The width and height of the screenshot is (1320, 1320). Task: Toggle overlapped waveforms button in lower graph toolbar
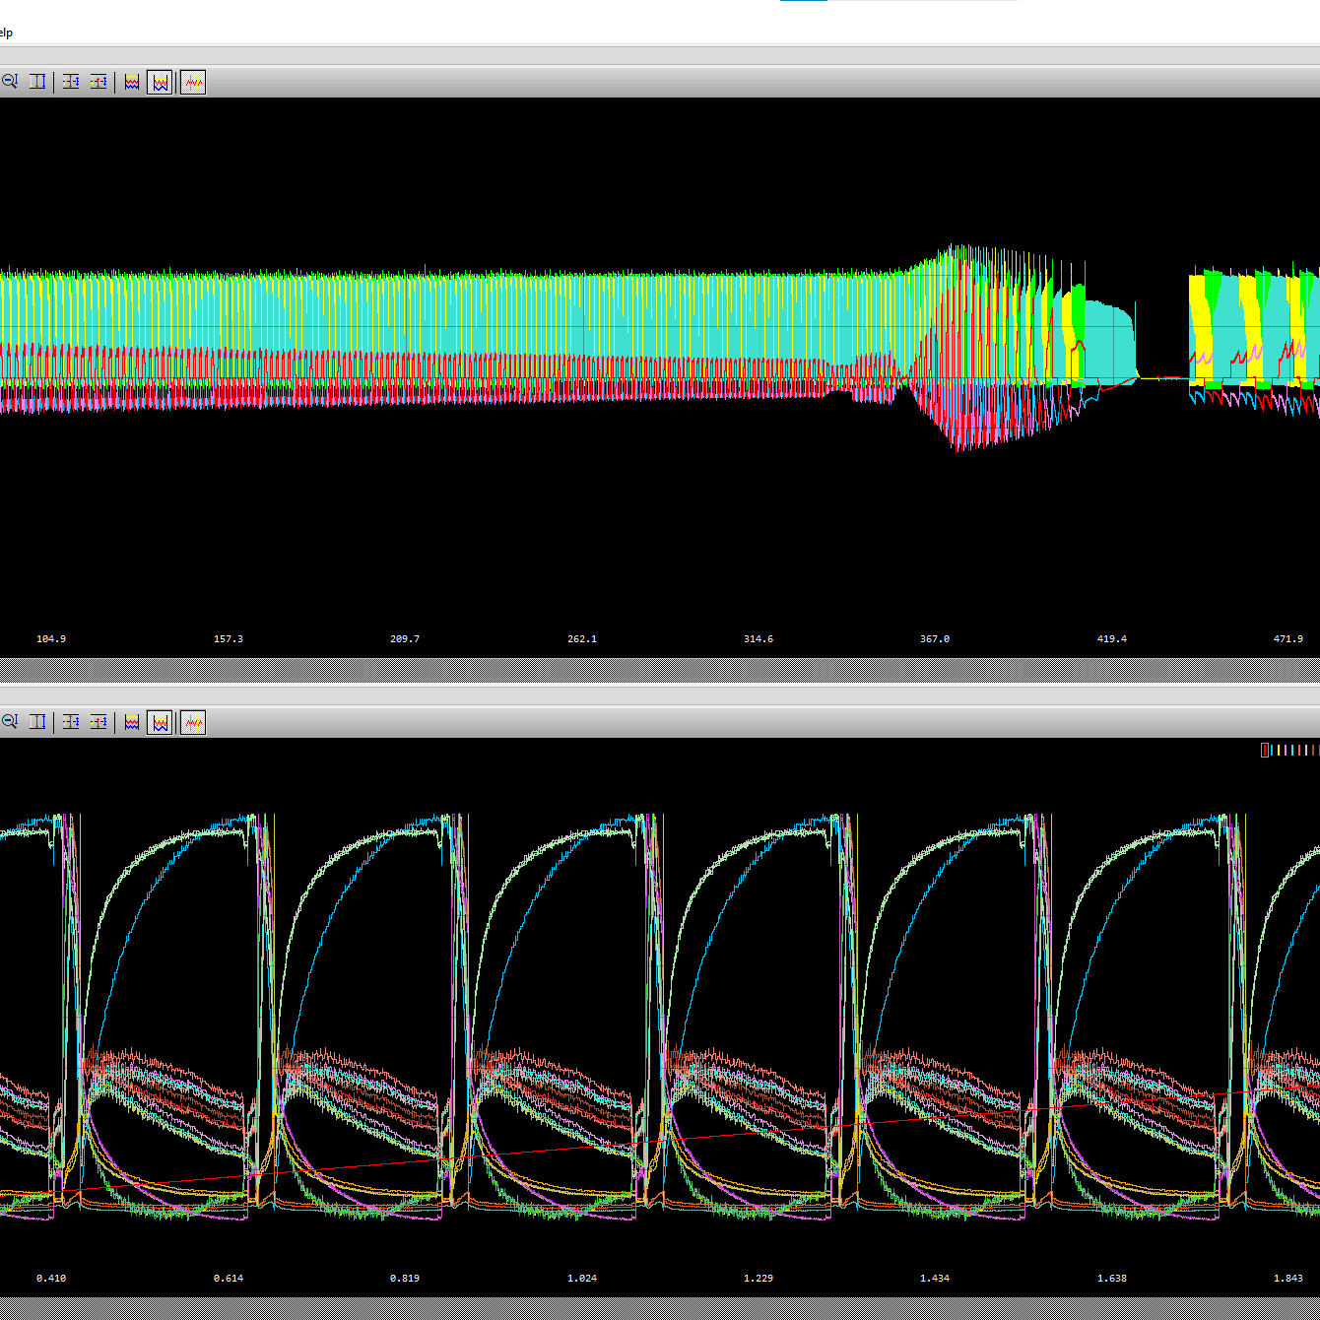tap(160, 722)
